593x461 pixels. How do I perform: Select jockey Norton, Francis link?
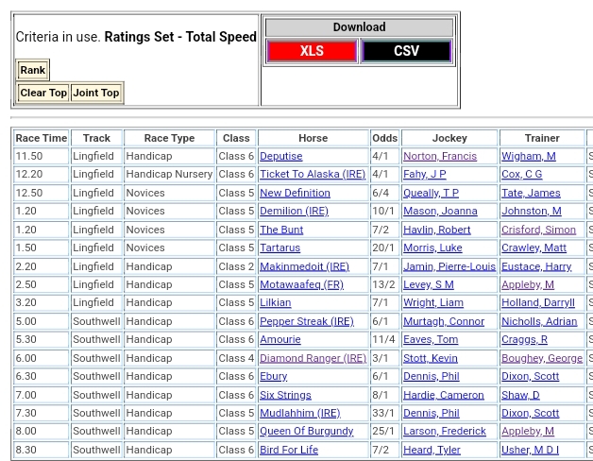[440, 156]
